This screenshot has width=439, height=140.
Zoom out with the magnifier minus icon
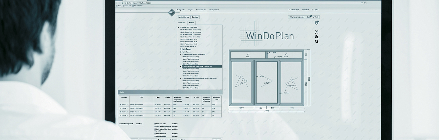[316, 41]
